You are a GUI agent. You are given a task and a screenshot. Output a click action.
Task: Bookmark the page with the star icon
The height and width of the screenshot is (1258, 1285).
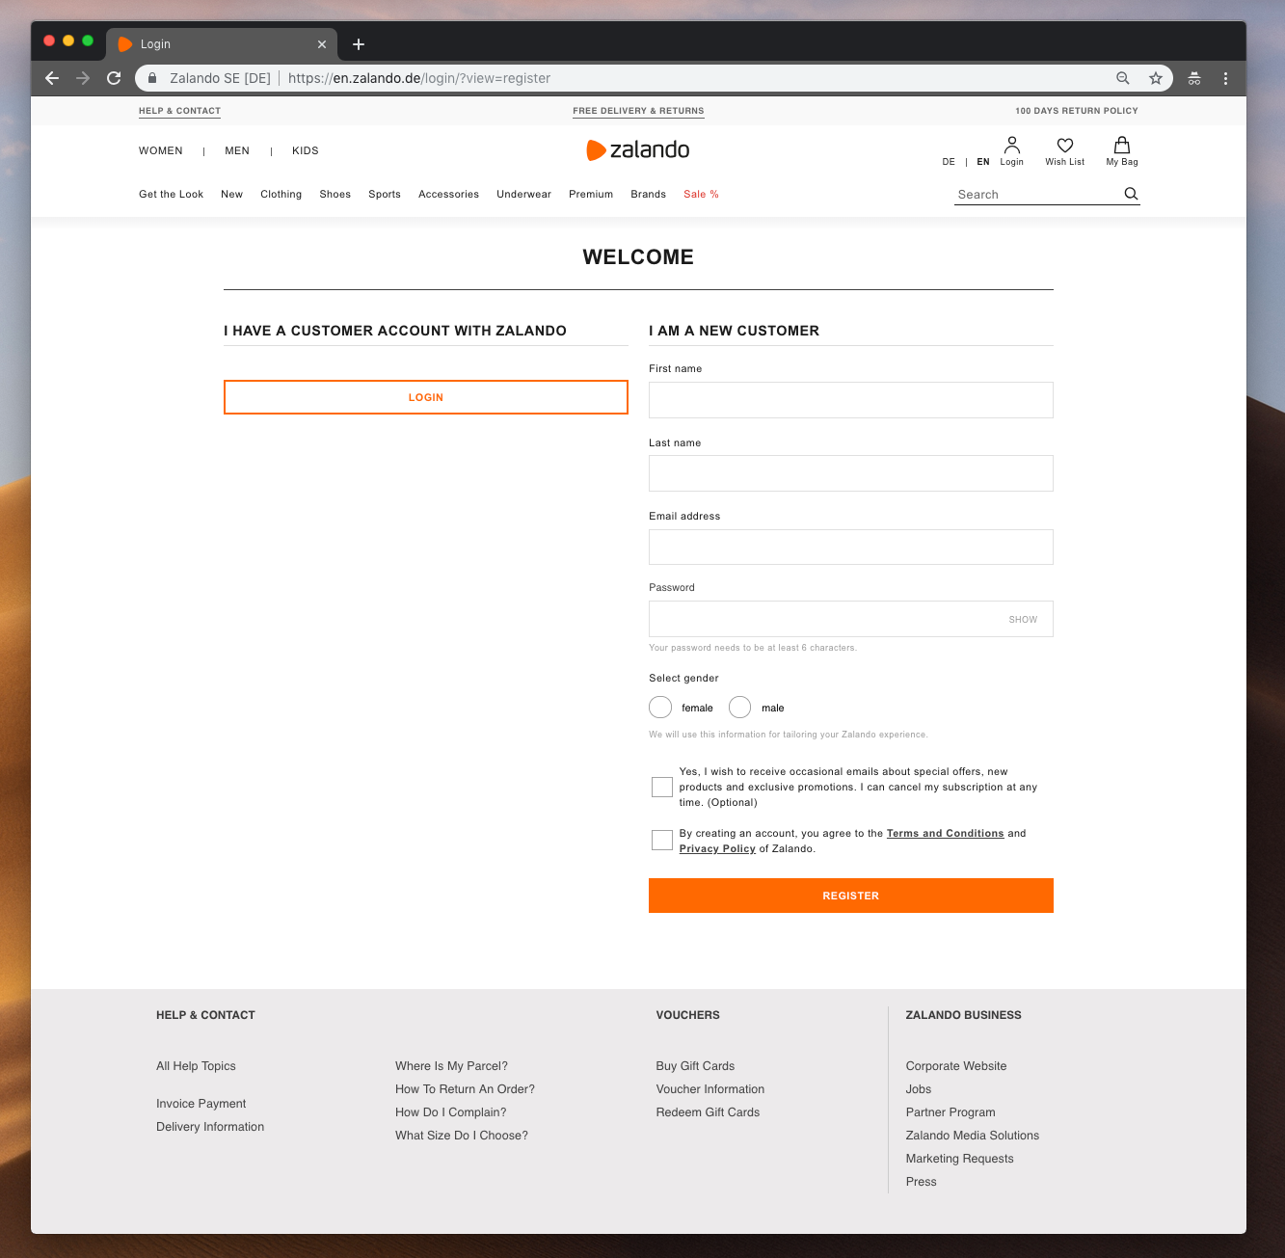[1155, 78]
